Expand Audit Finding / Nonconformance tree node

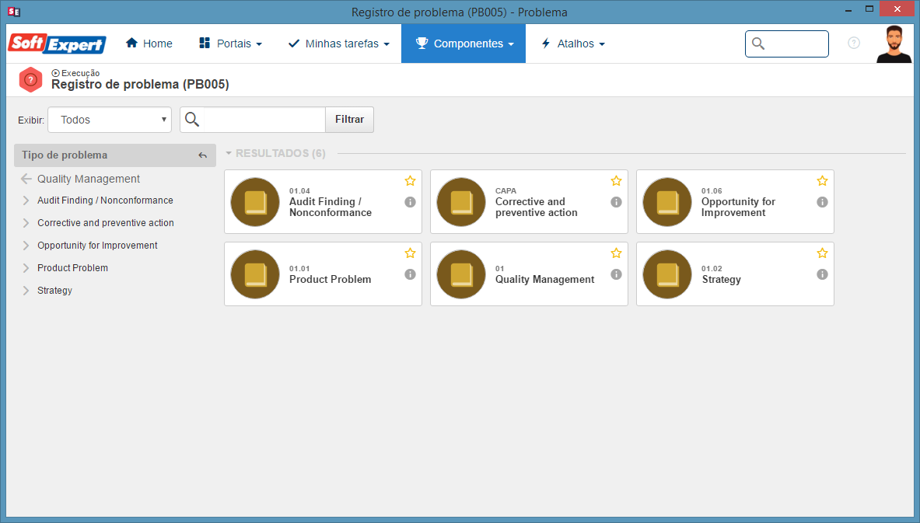[26, 200]
